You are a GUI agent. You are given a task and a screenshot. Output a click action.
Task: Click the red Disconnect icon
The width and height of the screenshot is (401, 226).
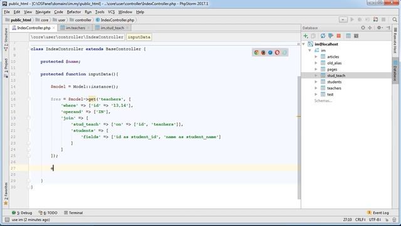[x=338, y=36]
